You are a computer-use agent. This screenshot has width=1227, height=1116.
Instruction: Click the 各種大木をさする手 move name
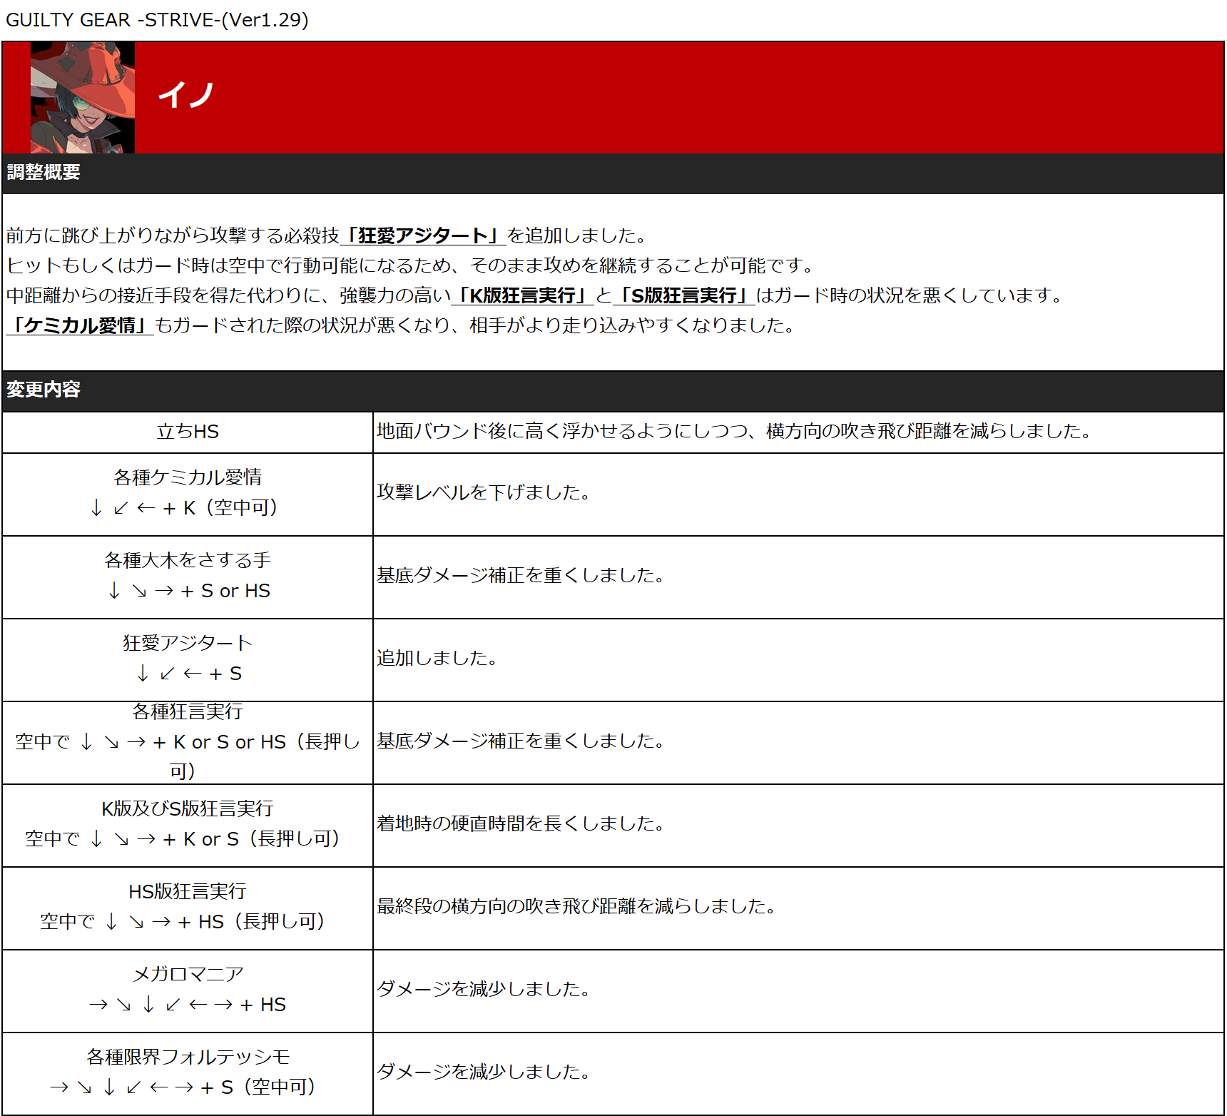point(188,560)
